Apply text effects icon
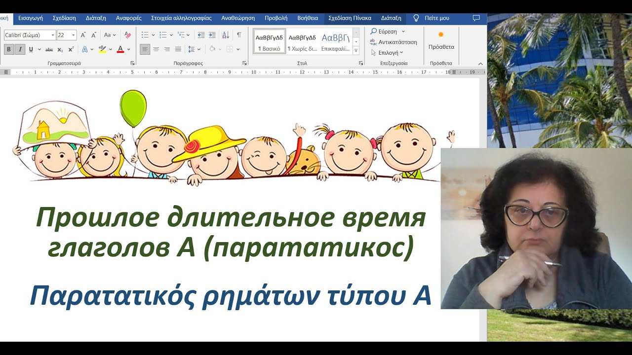Viewport: 632px width, 355px height. coord(84,49)
